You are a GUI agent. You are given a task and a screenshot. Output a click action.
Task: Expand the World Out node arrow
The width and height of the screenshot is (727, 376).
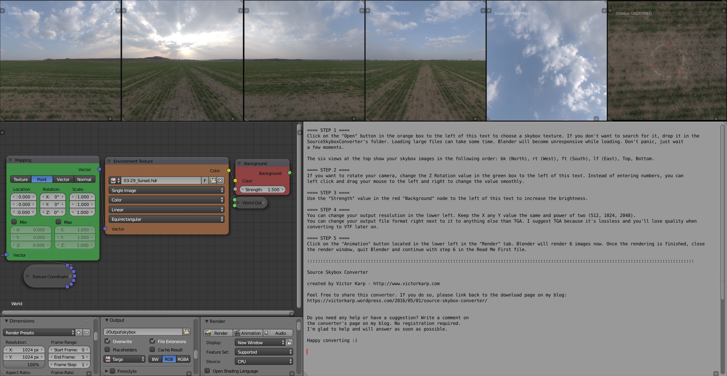(x=239, y=203)
